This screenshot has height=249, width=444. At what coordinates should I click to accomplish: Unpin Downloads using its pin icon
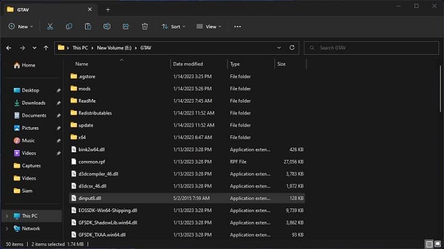pyautogui.click(x=59, y=103)
